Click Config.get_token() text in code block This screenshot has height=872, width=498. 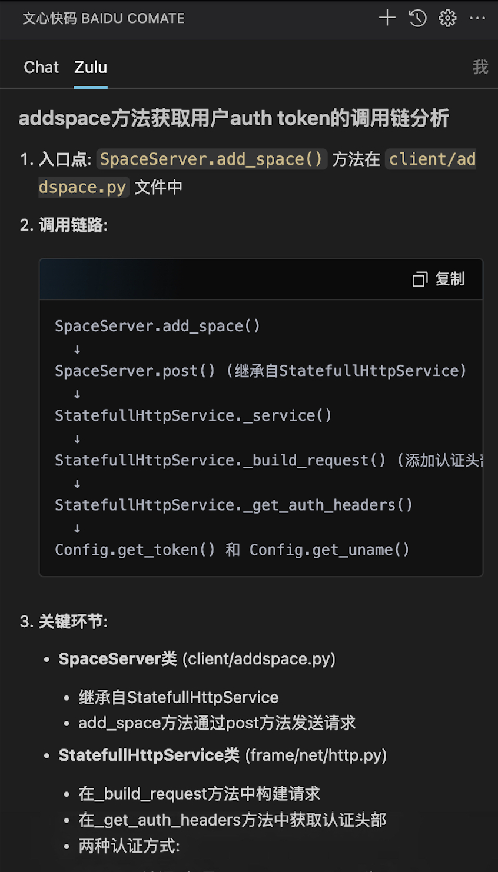pos(135,550)
